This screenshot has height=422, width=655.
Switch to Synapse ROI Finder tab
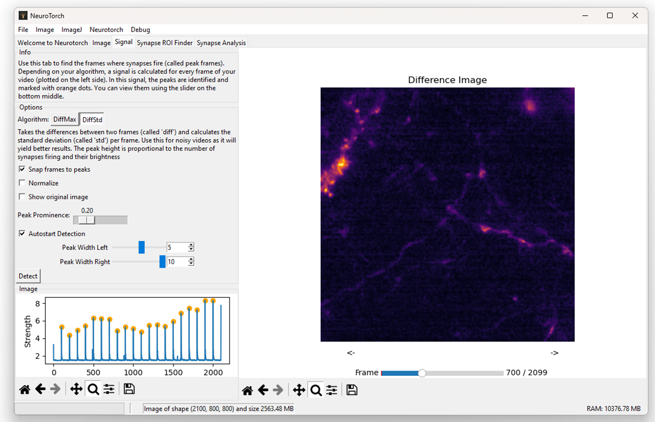tap(165, 43)
